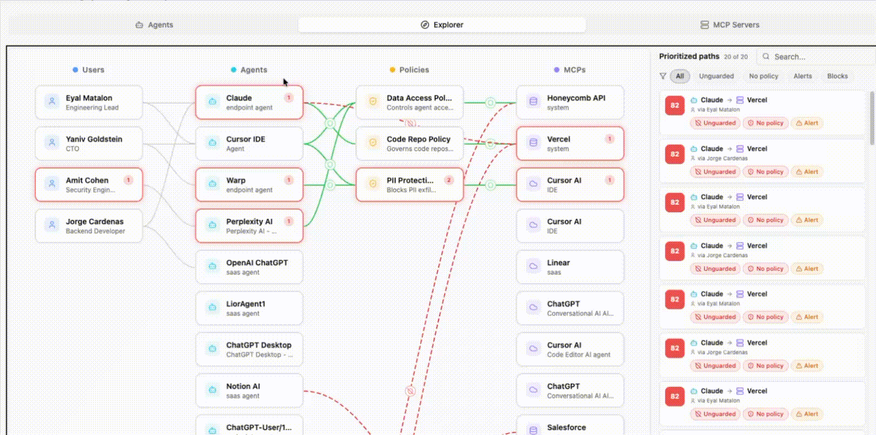876x435 pixels.
Task: Click the Cursor IDE agent icon
Action: pyautogui.click(x=212, y=143)
